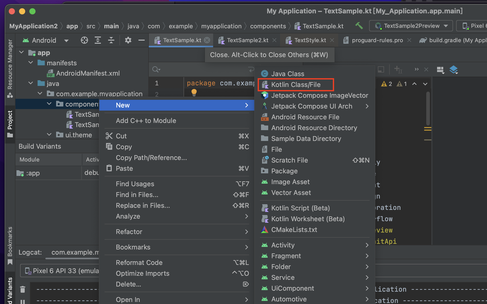Close the TextStyle.kt tab

coord(332,40)
